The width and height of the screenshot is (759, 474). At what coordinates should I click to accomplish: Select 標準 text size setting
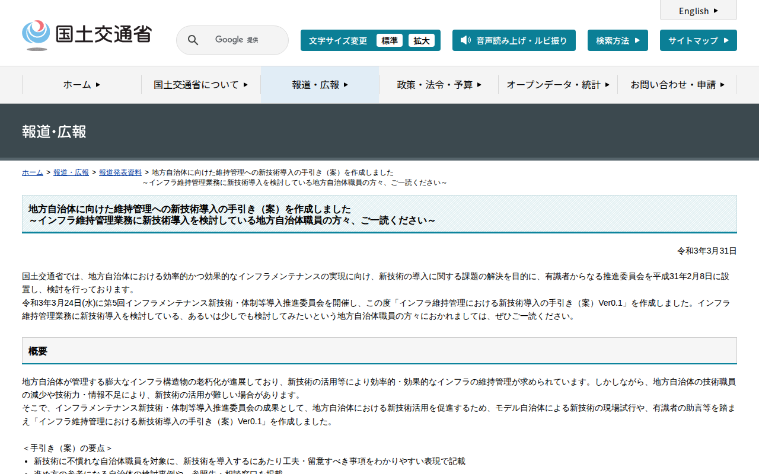[x=390, y=40]
